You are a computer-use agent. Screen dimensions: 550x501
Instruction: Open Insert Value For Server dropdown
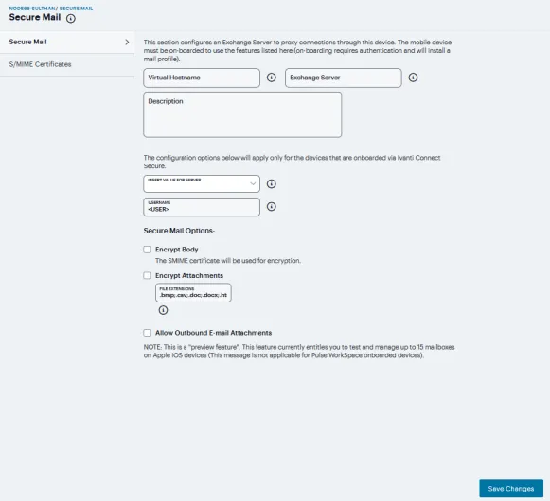202,184
